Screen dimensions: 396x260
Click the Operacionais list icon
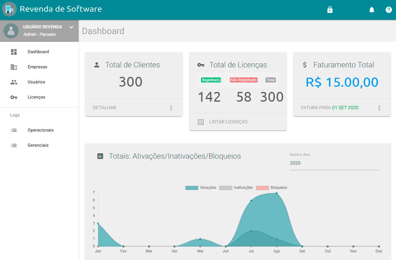14,130
